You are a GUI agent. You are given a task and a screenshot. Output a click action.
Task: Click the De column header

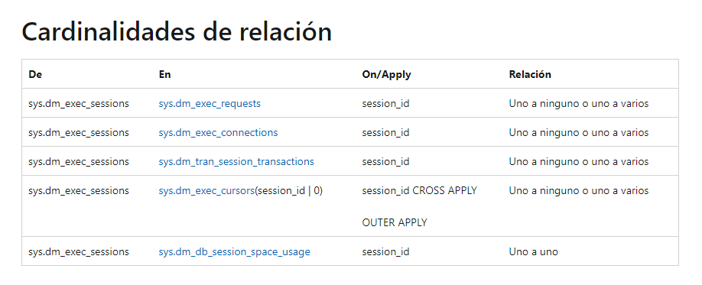35,74
